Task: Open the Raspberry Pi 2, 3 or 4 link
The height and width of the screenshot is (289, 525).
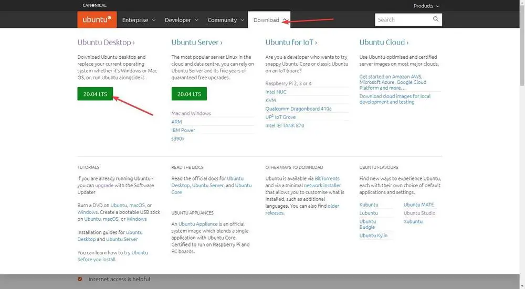Action: (x=288, y=83)
